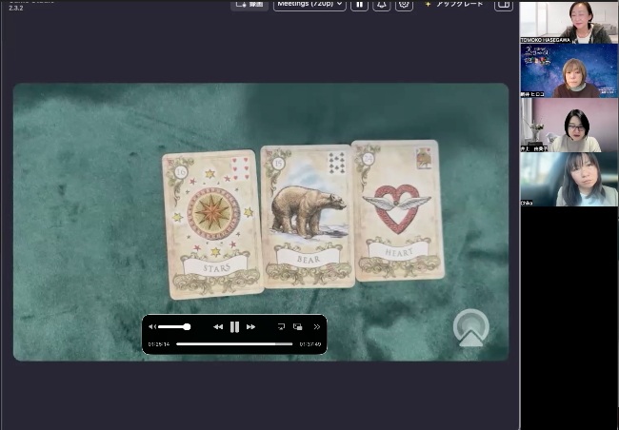The height and width of the screenshot is (430, 619).
Task: Click the AirPlay icon in player controls
Action: click(281, 326)
